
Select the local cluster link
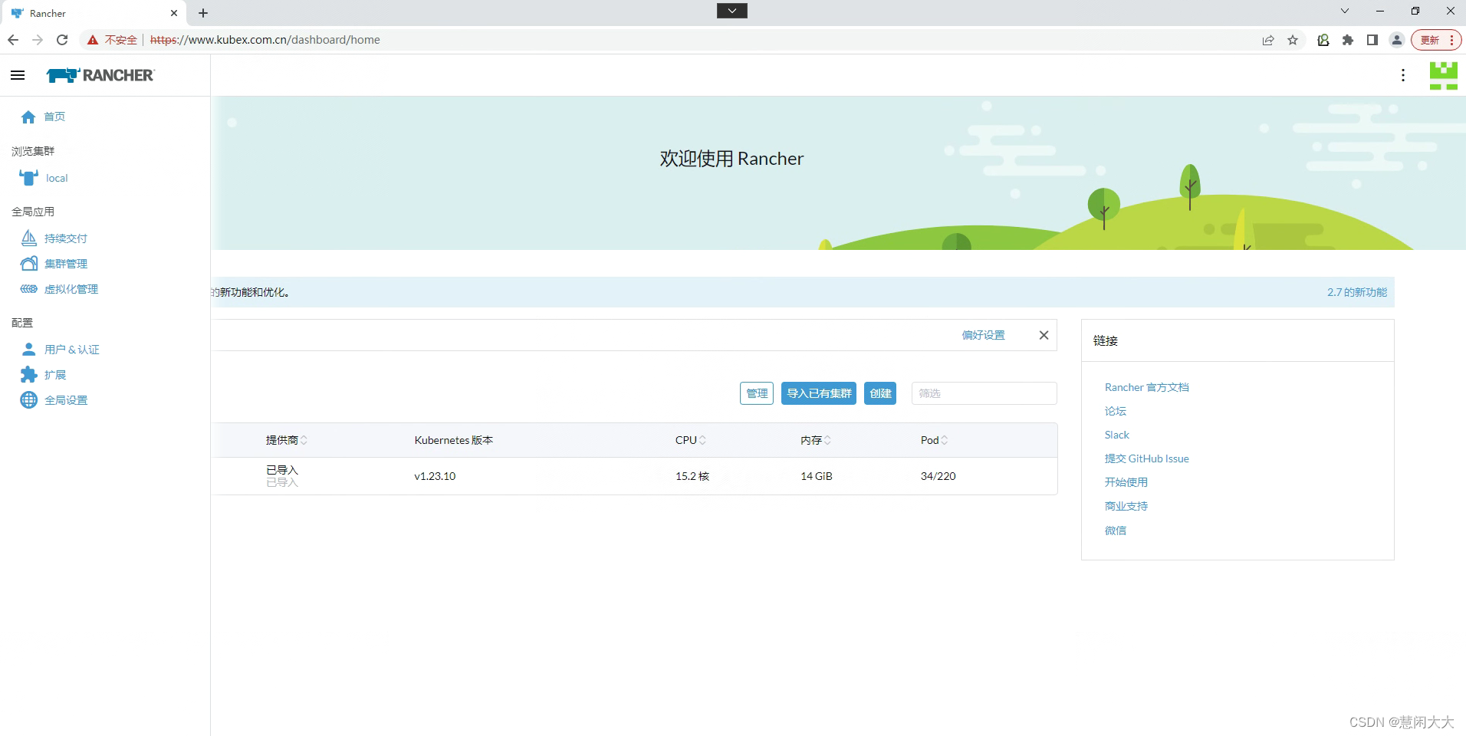(57, 178)
